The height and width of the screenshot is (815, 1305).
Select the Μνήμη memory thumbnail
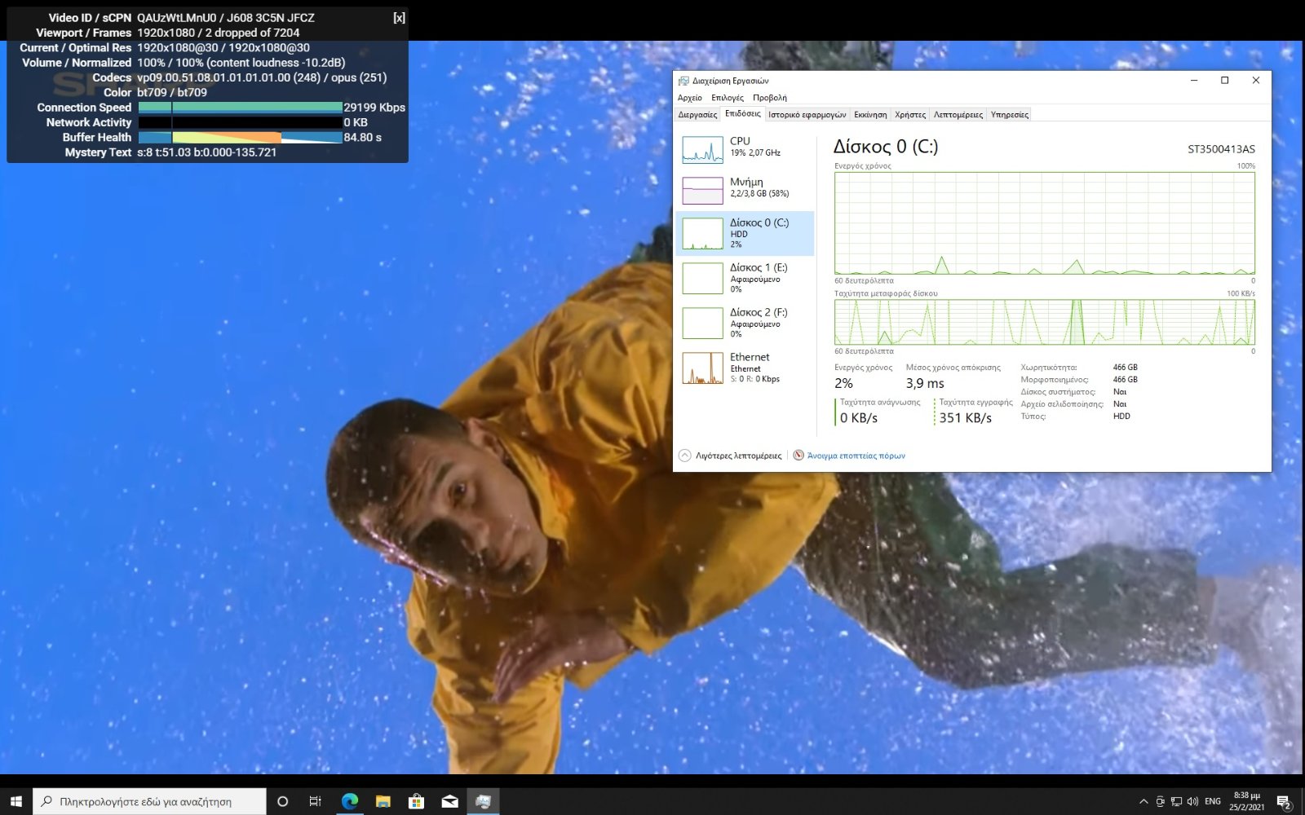click(702, 190)
